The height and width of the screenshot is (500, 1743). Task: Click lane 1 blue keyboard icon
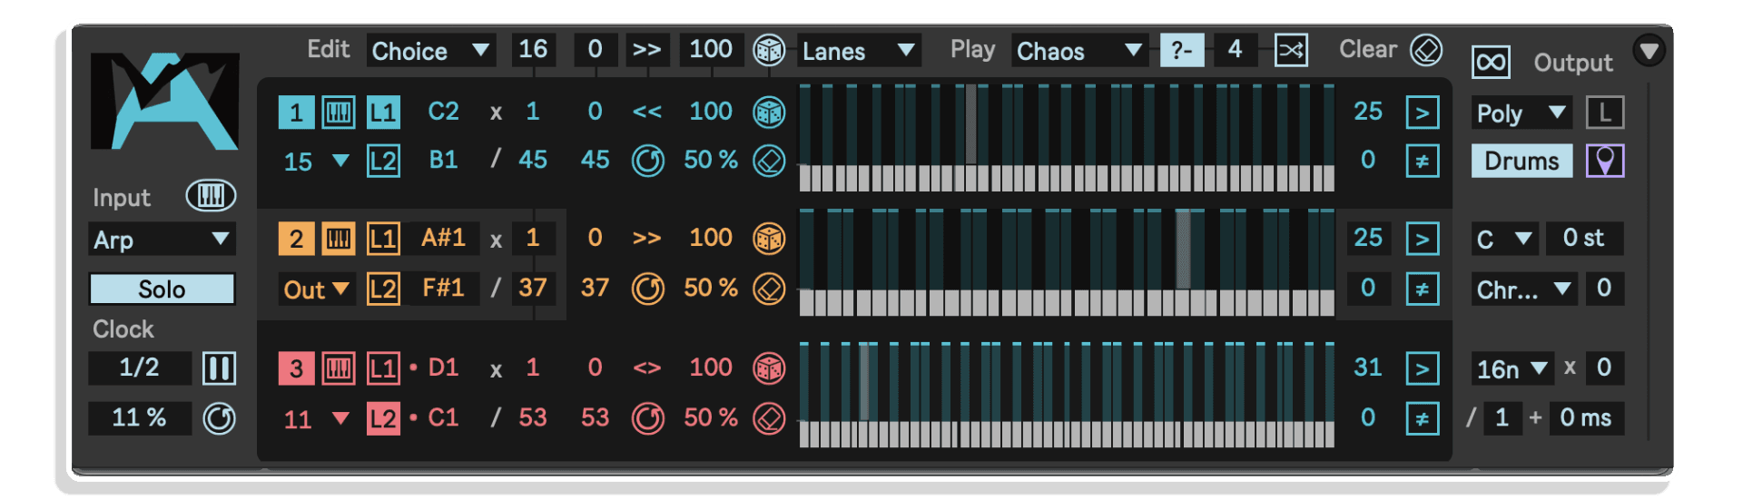pos(339,113)
